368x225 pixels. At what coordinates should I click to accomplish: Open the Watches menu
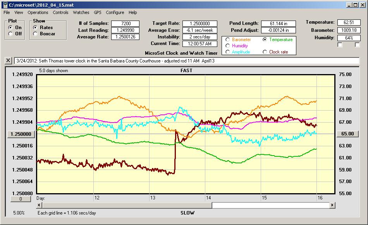click(81, 12)
